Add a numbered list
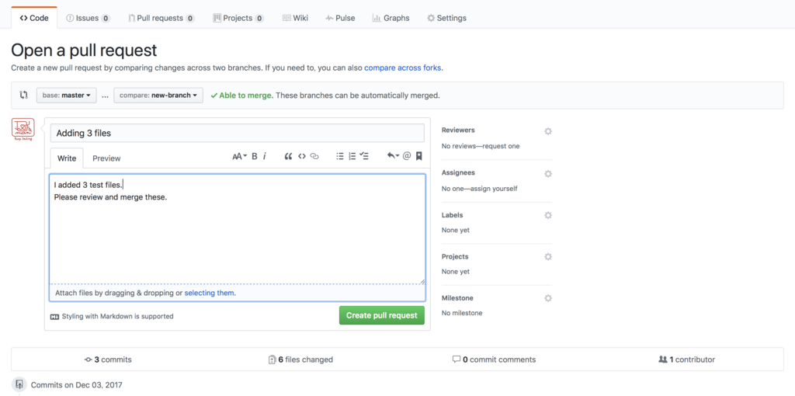The image size is (795, 396). [x=352, y=156]
